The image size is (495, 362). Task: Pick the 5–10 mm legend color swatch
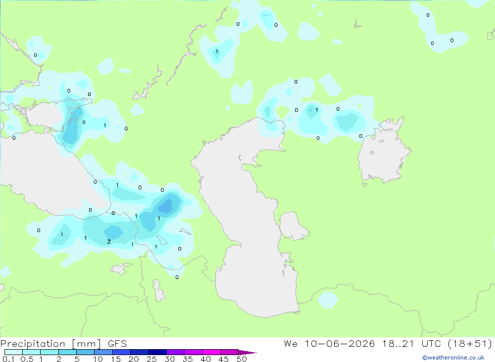(x=86, y=352)
